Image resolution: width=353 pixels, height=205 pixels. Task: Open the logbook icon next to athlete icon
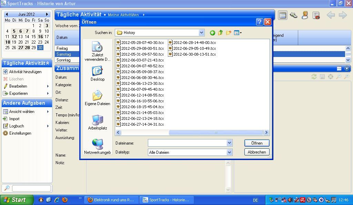(316, 15)
